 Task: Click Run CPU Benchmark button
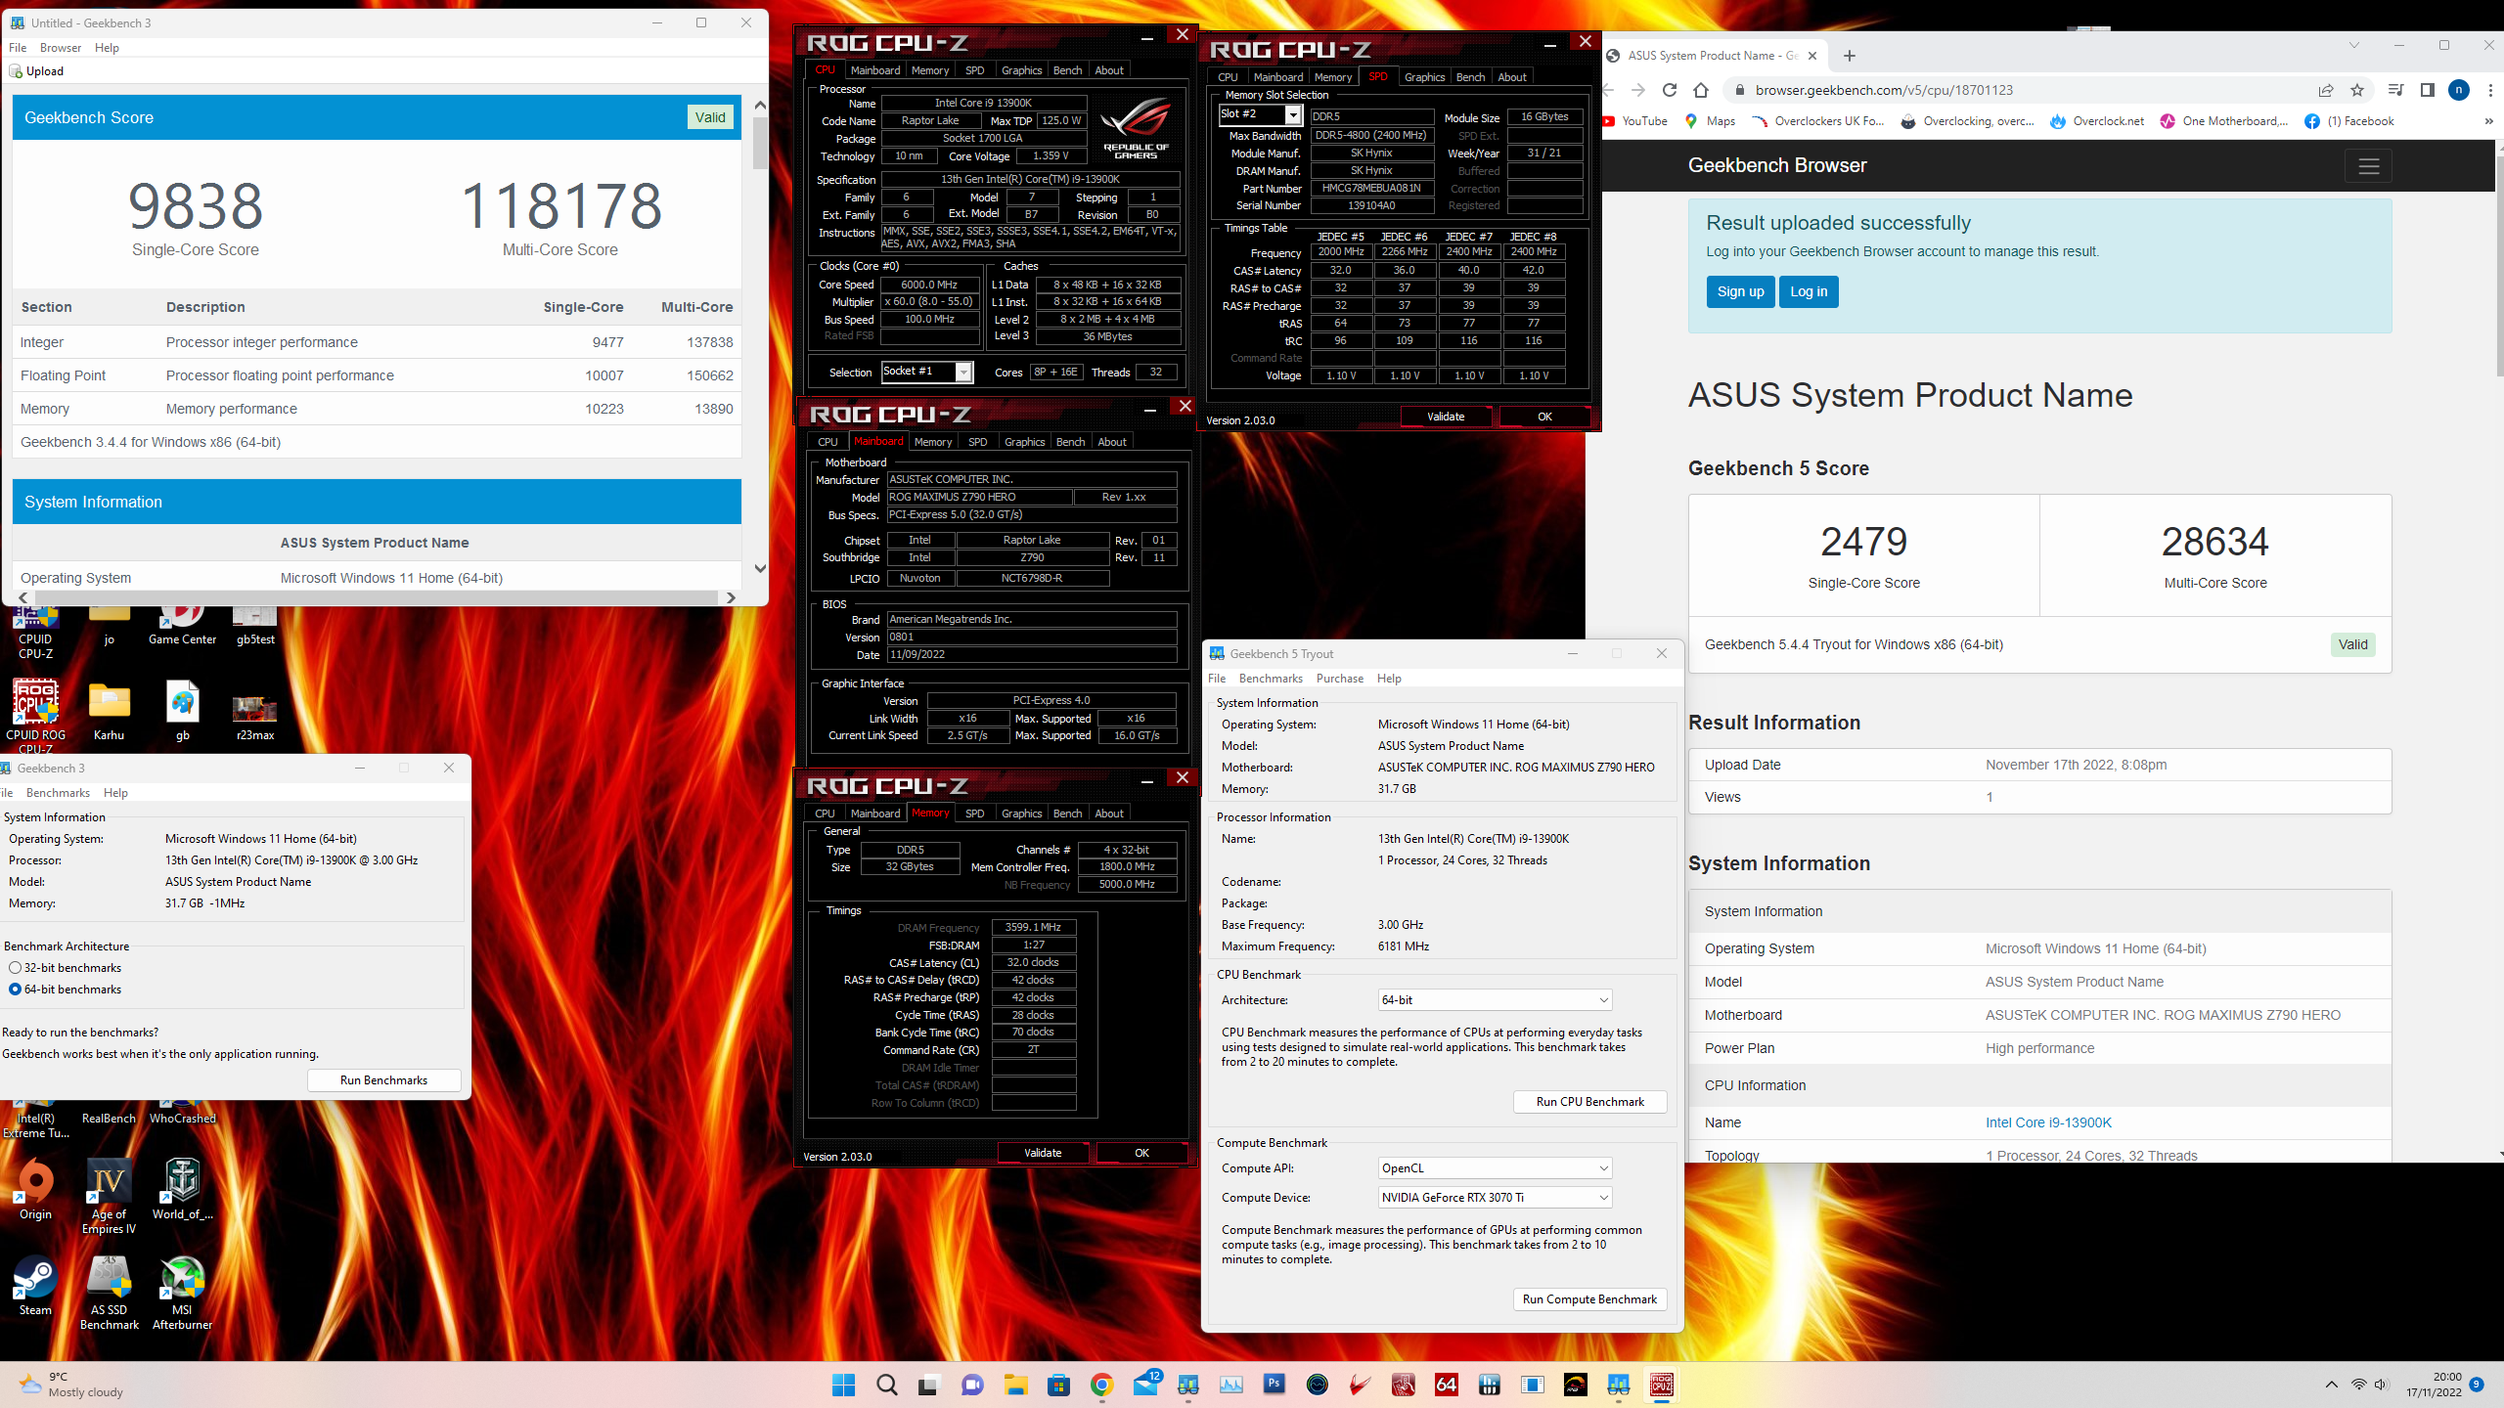point(1589,1102)
